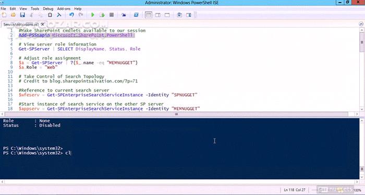The width and height of the screenshot is (365, 195).
Task: Click the 'Get-SPServer | SELECT DisplayName' line
Action: tap(80, 49)
